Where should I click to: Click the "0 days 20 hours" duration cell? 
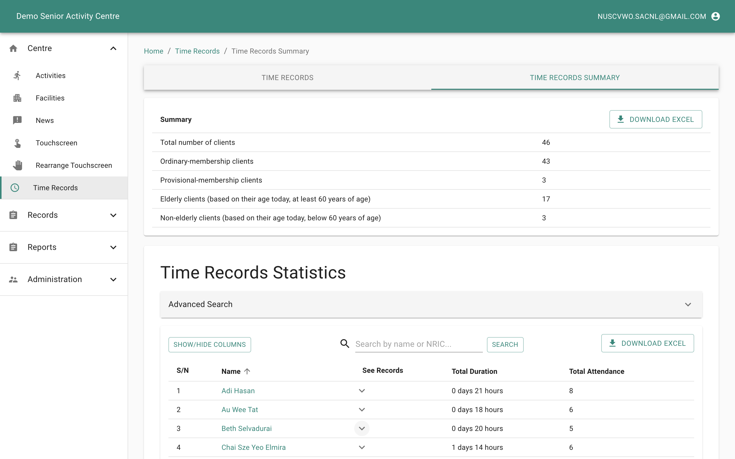click(x=477, y=428)
